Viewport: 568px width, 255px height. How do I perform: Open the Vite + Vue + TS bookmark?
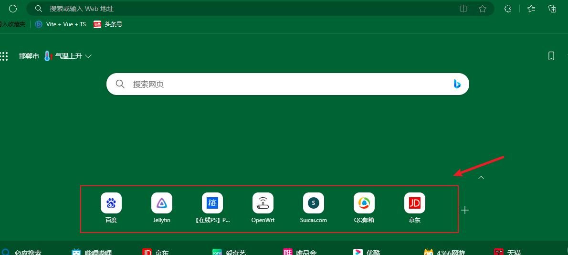[x=61, y=24]
